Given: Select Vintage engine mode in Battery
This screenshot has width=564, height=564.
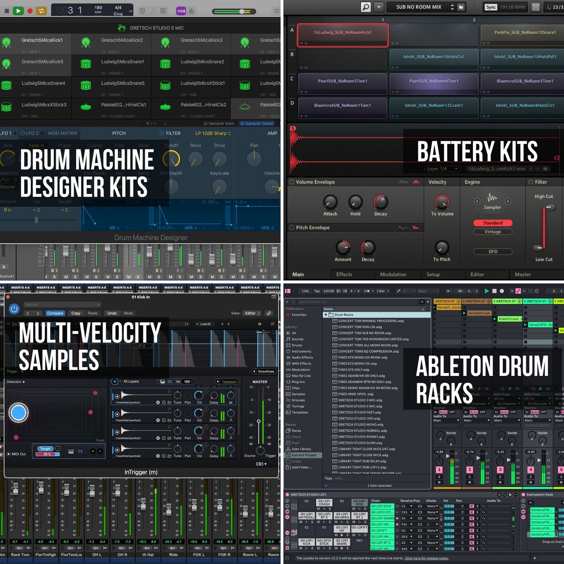Looking at the screenshot, I should pos(493,232).
